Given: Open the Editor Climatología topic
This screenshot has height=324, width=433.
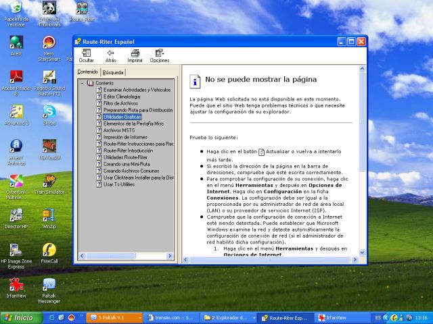Looking at the screenshot, I should (x=122, y=97).
